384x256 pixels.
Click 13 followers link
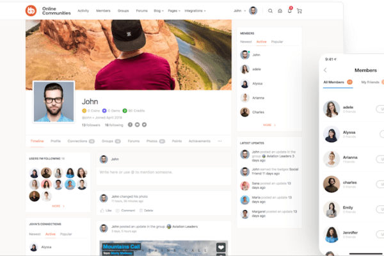[x=91, y=125]
